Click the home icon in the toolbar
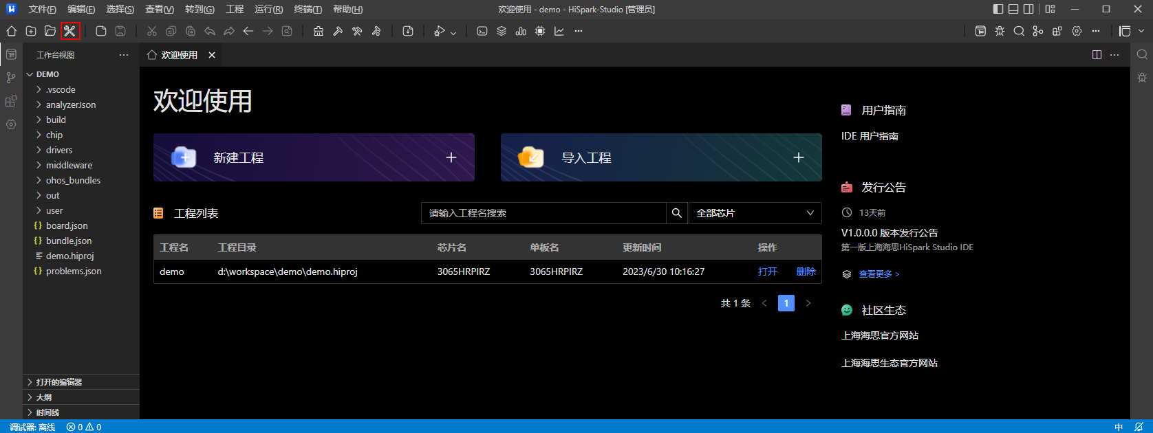The image size is (1153, 433). [x=12, y=31]
